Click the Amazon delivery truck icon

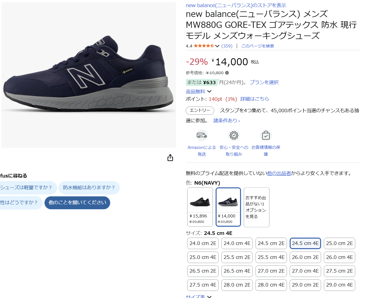(202, 135)
